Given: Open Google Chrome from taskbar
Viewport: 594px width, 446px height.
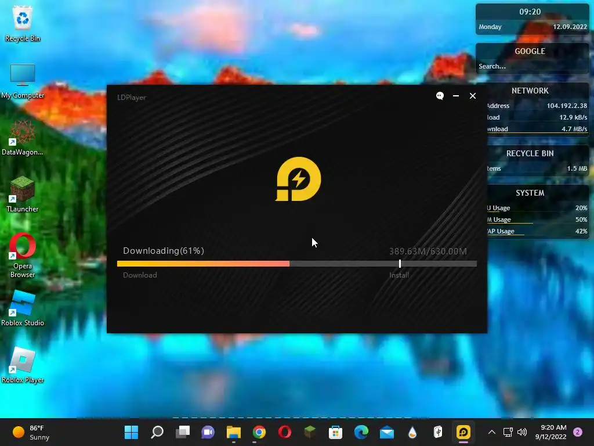Looking at the screenshot, I should [x=259, y=432].
